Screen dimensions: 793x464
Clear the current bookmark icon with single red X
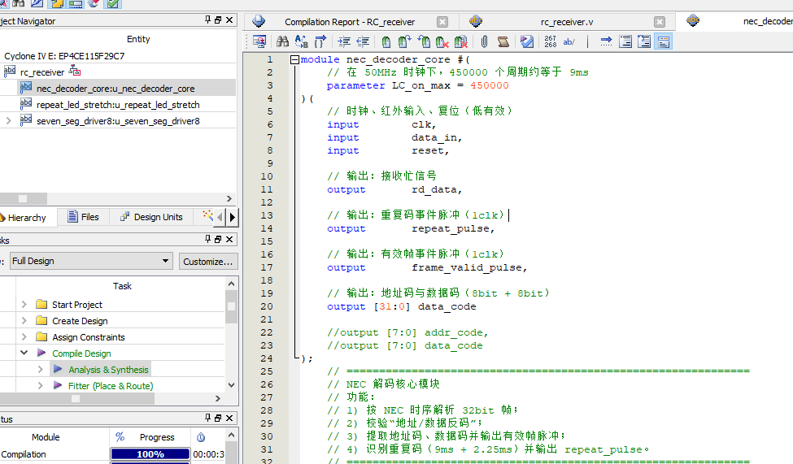[442, 42]
